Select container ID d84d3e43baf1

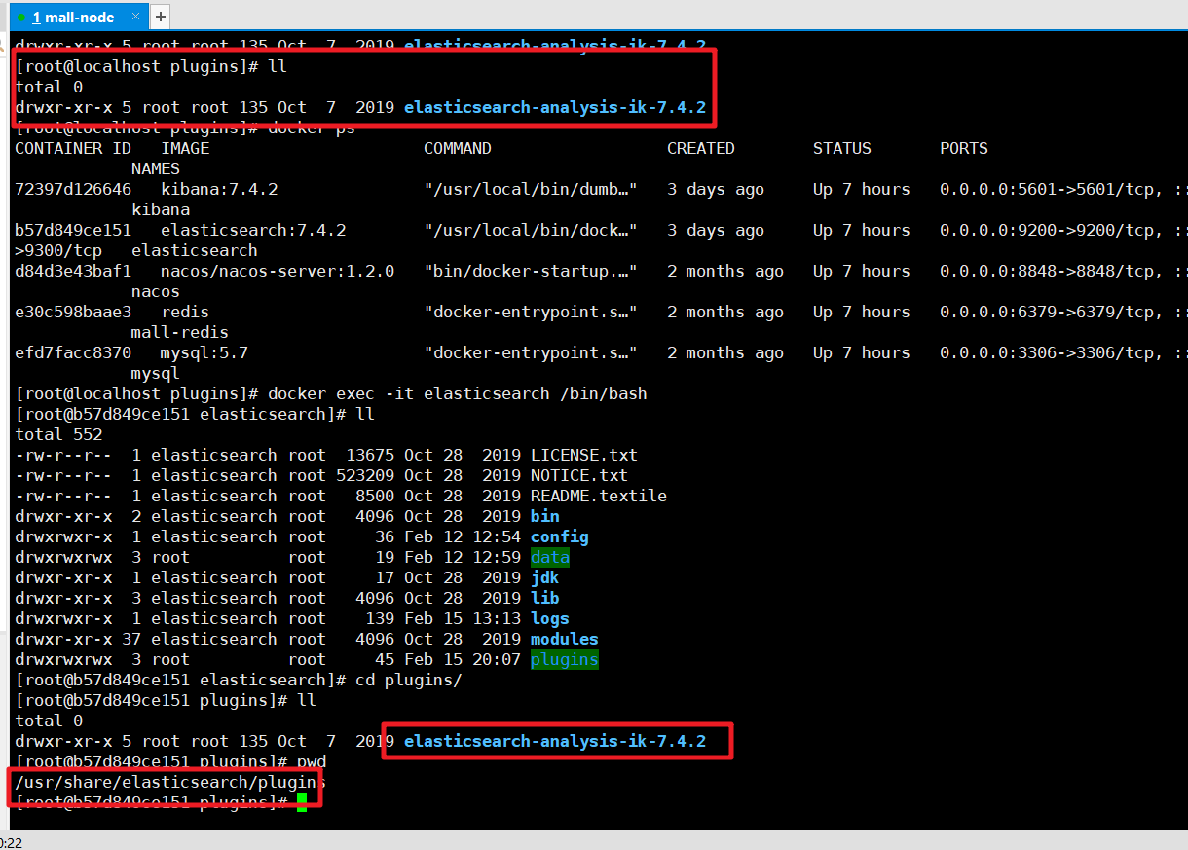coord(73,271)
